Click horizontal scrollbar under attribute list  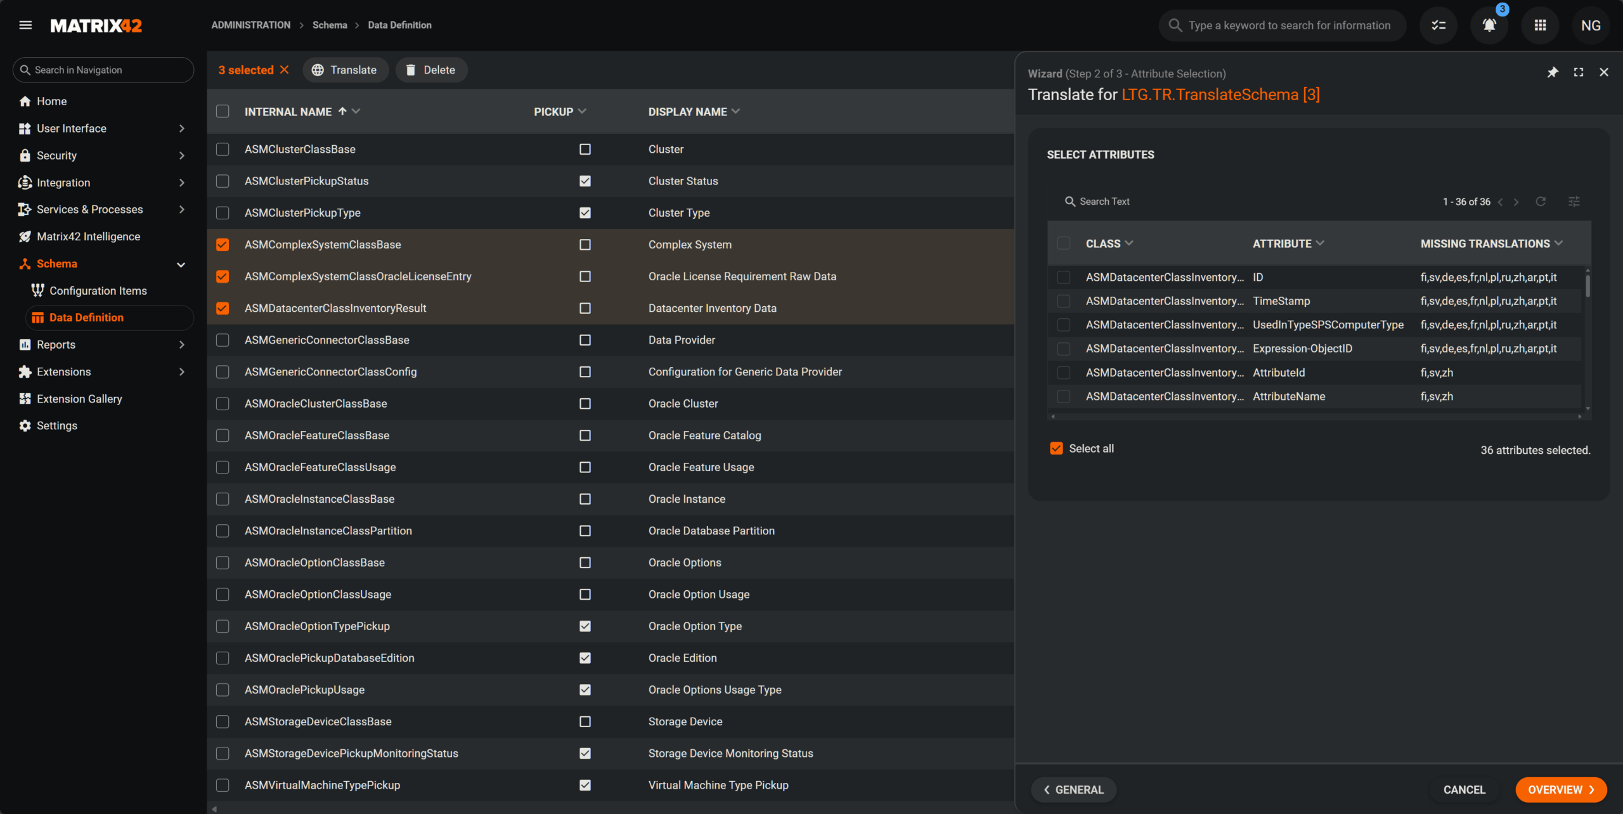[1316, 417]
